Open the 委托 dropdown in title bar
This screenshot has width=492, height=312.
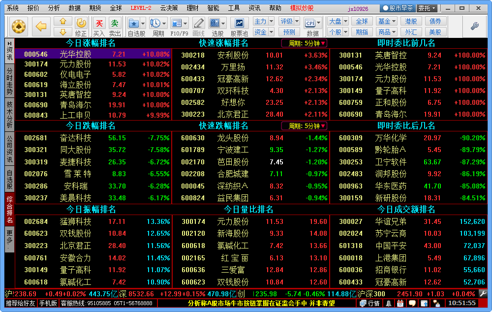(427, 8)
